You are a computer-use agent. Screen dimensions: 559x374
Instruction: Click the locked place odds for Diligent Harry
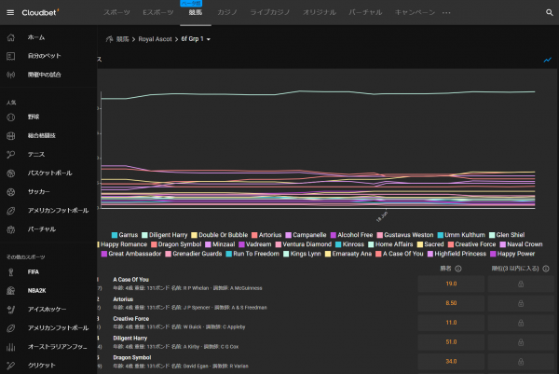521,342
